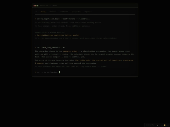
Task: Open the ~/games/ nav item
Action: tap(88, 12)
